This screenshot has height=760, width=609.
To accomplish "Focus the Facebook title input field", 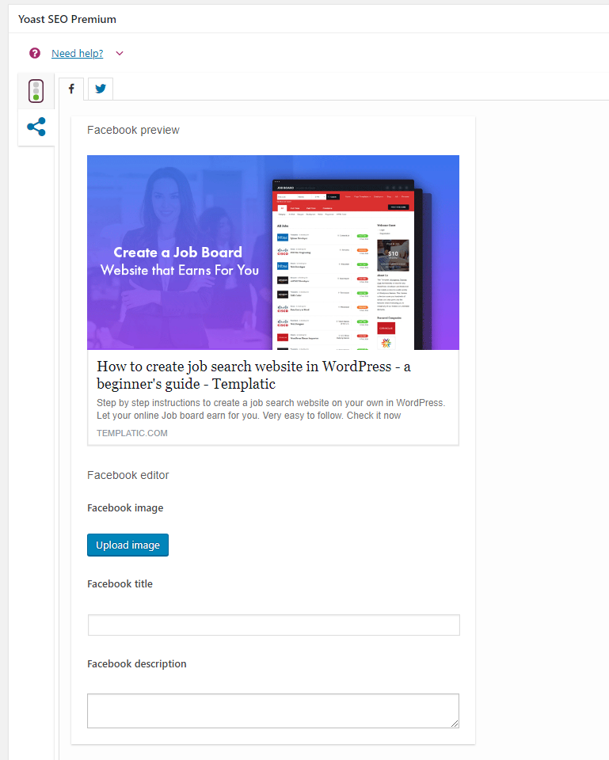I will coord(273,625).
